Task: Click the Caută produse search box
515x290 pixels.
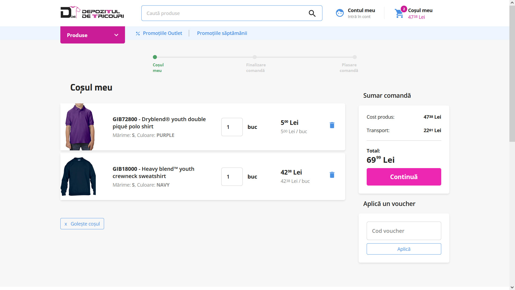Action: pos(225,13)
